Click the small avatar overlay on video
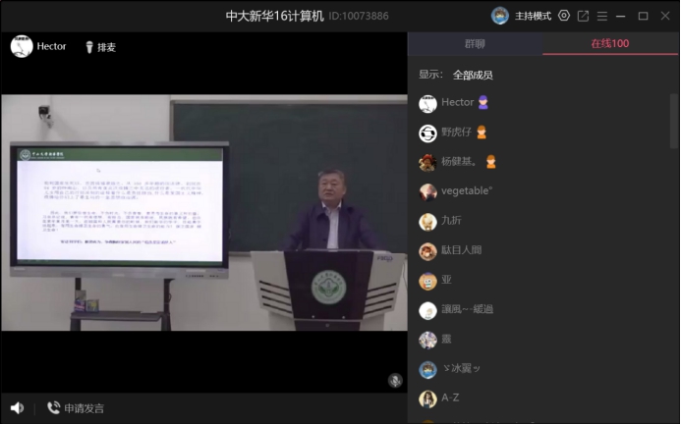The width and height of the screenshot is (681, 424). (395, 380)
